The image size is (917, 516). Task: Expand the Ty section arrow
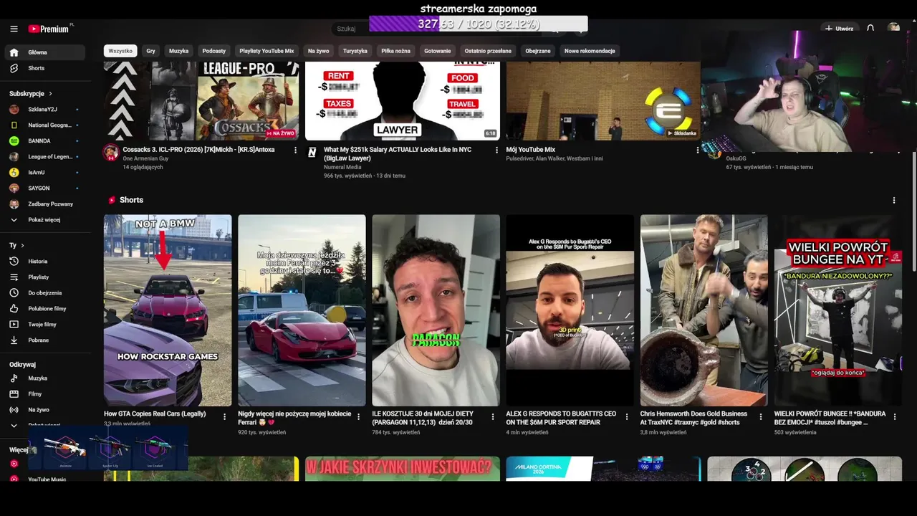22,246
